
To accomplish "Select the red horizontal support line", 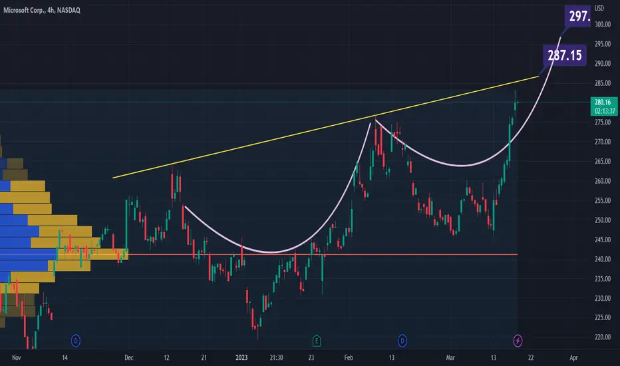I will click(323, 254).
